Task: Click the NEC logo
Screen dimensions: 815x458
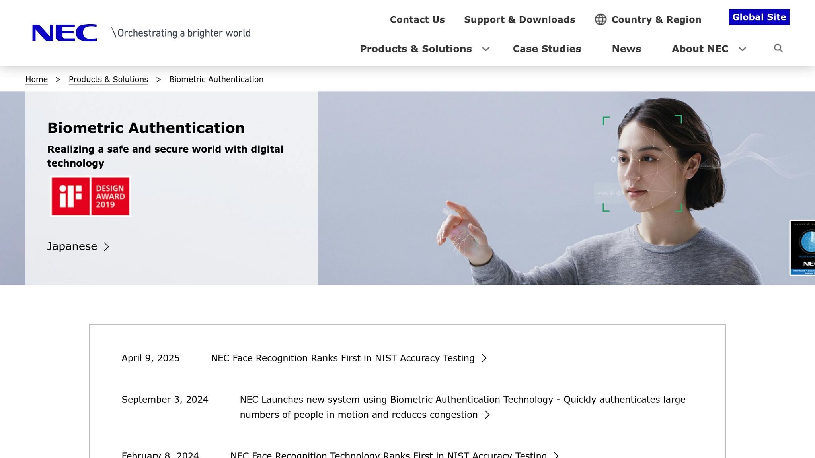Action: coord(64,33)
